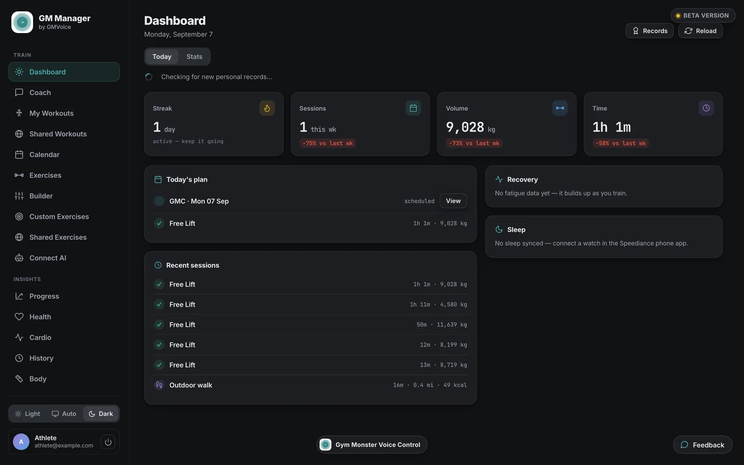Click the Outdoor walk footprints icon
The width and height of the screenshot is (744, 465).
159,385
